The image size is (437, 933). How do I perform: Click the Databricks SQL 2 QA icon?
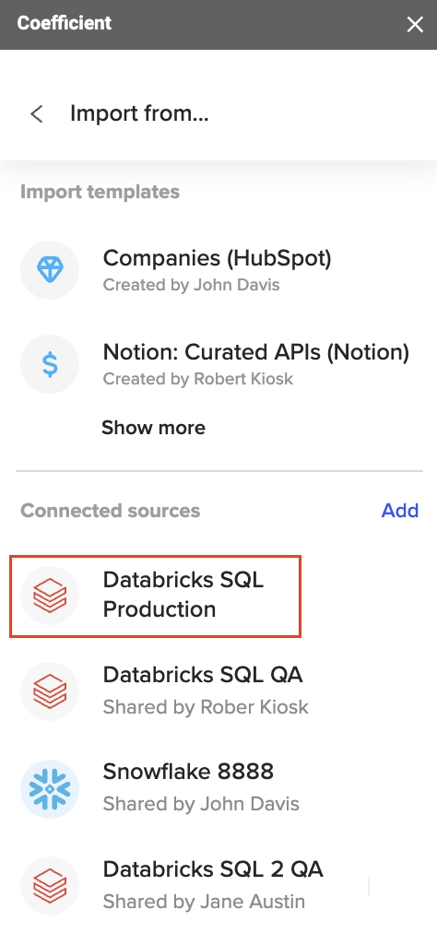pyautogui.click(x=50, y=886)
